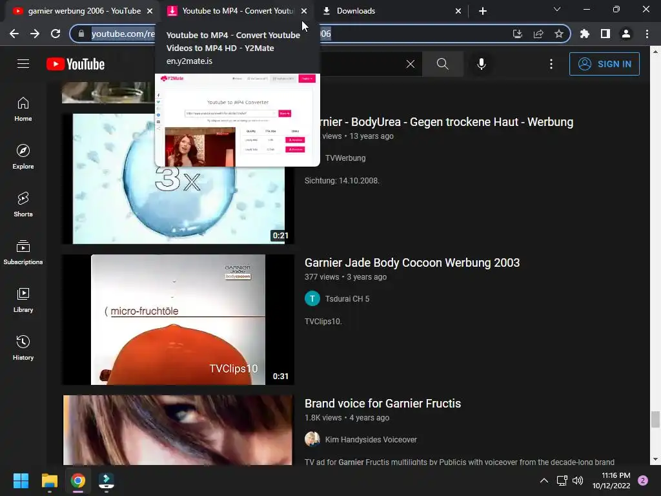This screenshot has width=661, height=496.
Task: Go back in the browser
Action: tap(14, 34)
